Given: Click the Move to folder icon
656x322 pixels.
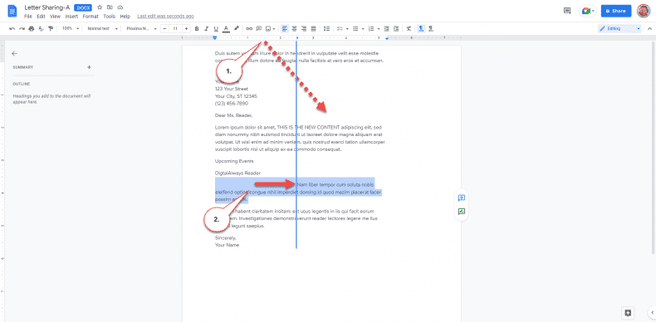Looking at the screenshot, I should click(110, 7).
